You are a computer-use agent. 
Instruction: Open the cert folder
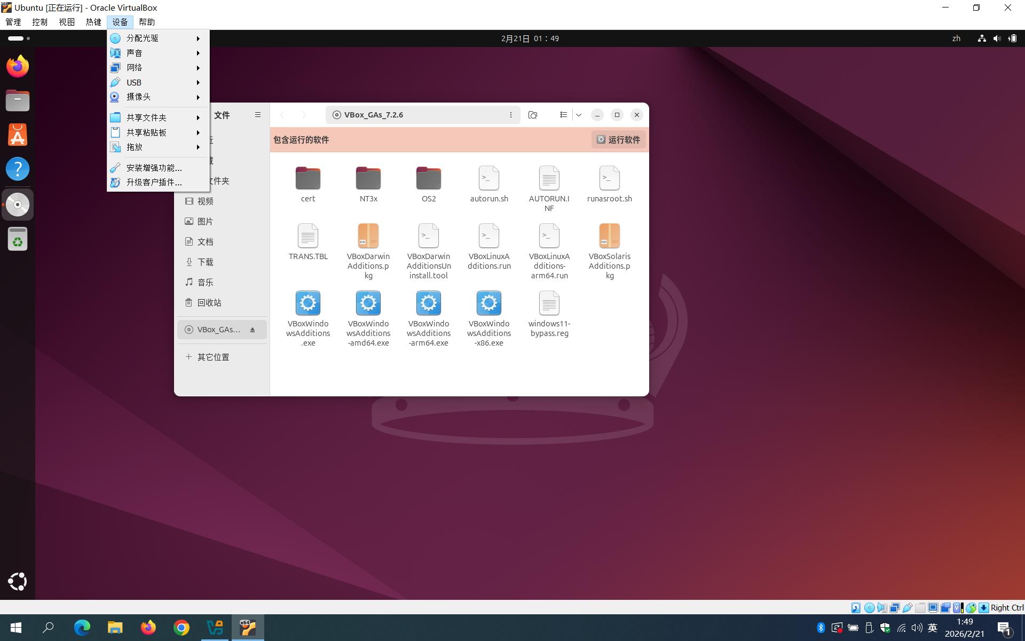[x=308, y=179]
